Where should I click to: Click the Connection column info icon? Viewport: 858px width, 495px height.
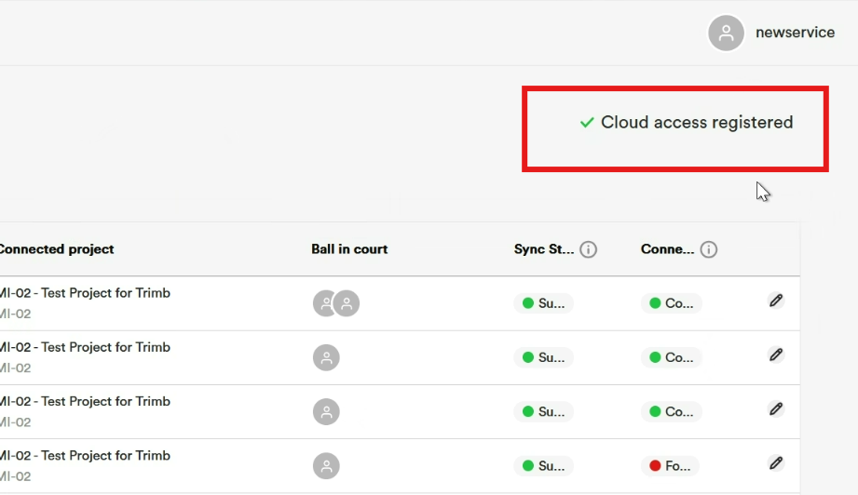click(709, 249)
